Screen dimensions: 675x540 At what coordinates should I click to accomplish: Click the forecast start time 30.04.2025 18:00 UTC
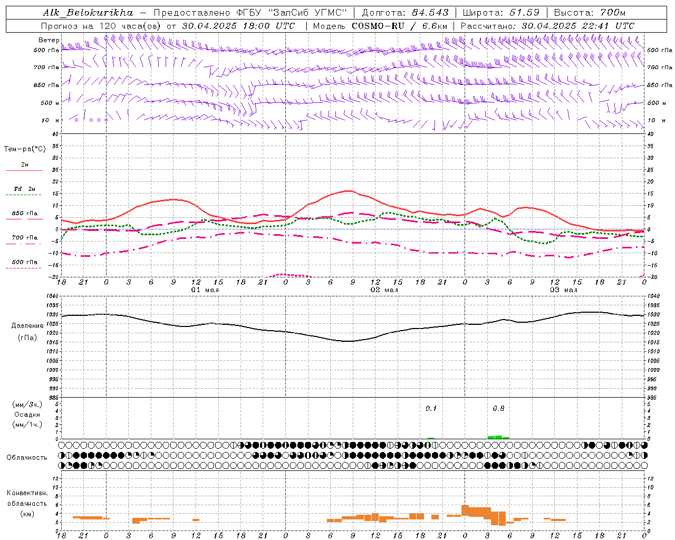click(238, 26)
